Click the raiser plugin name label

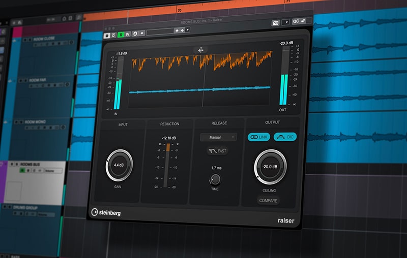(x=286, y=221)
